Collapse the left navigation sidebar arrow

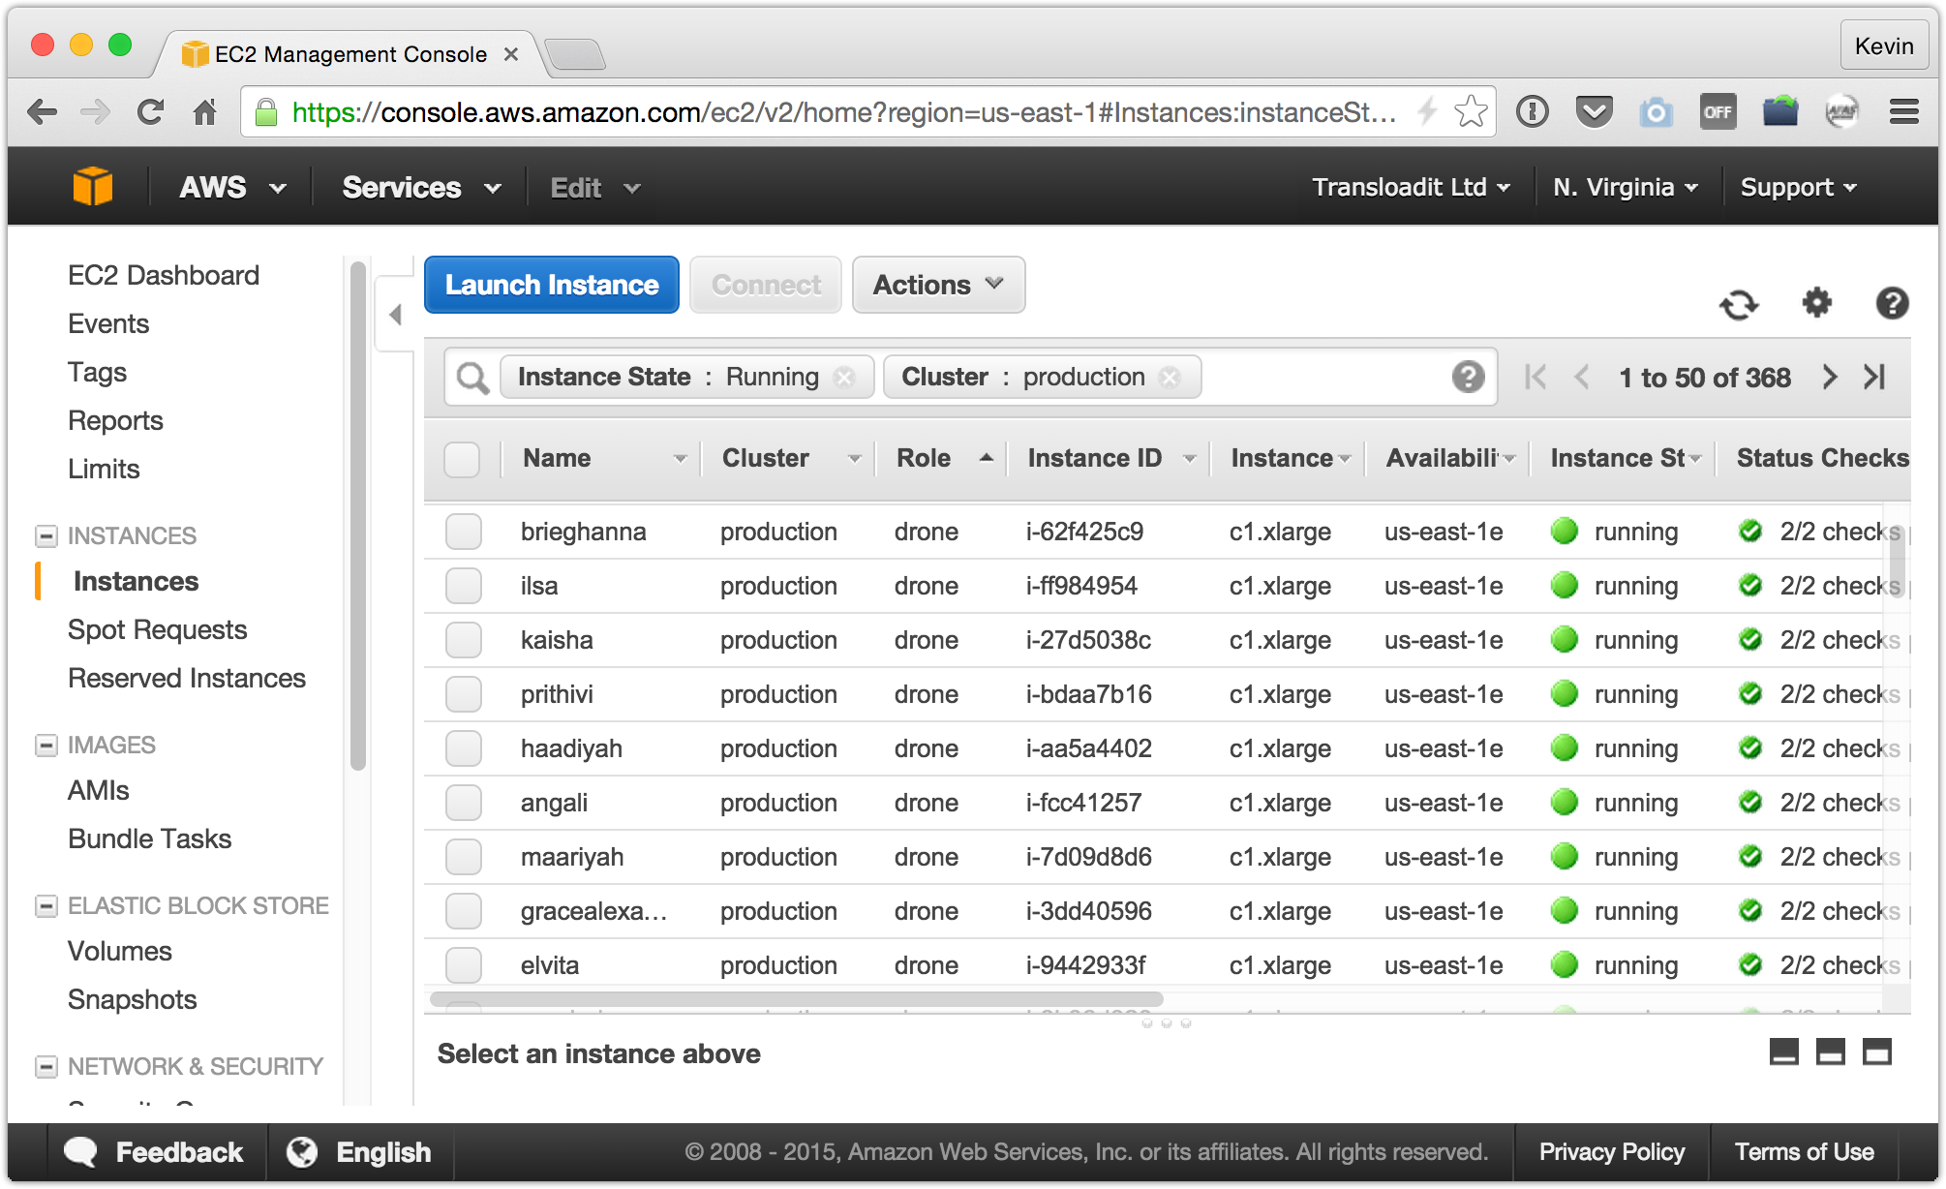click(395, 315)
